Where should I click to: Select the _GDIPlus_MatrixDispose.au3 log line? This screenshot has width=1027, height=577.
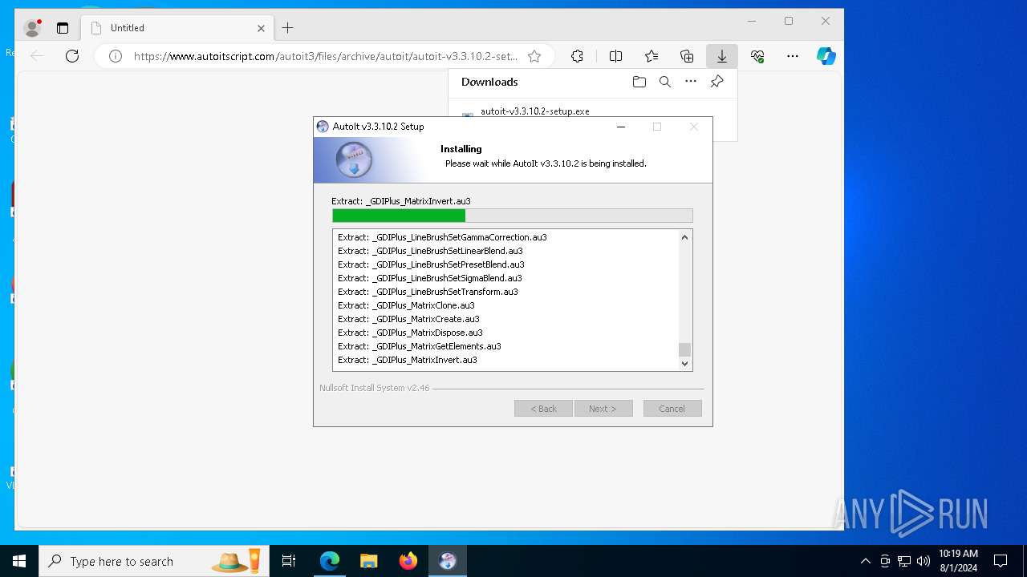pyautogui.click(x=410, y=333)
